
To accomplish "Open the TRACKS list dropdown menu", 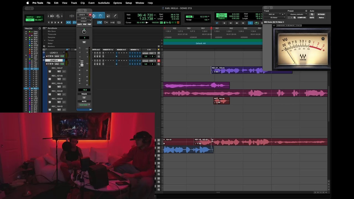I will point(40,28).
